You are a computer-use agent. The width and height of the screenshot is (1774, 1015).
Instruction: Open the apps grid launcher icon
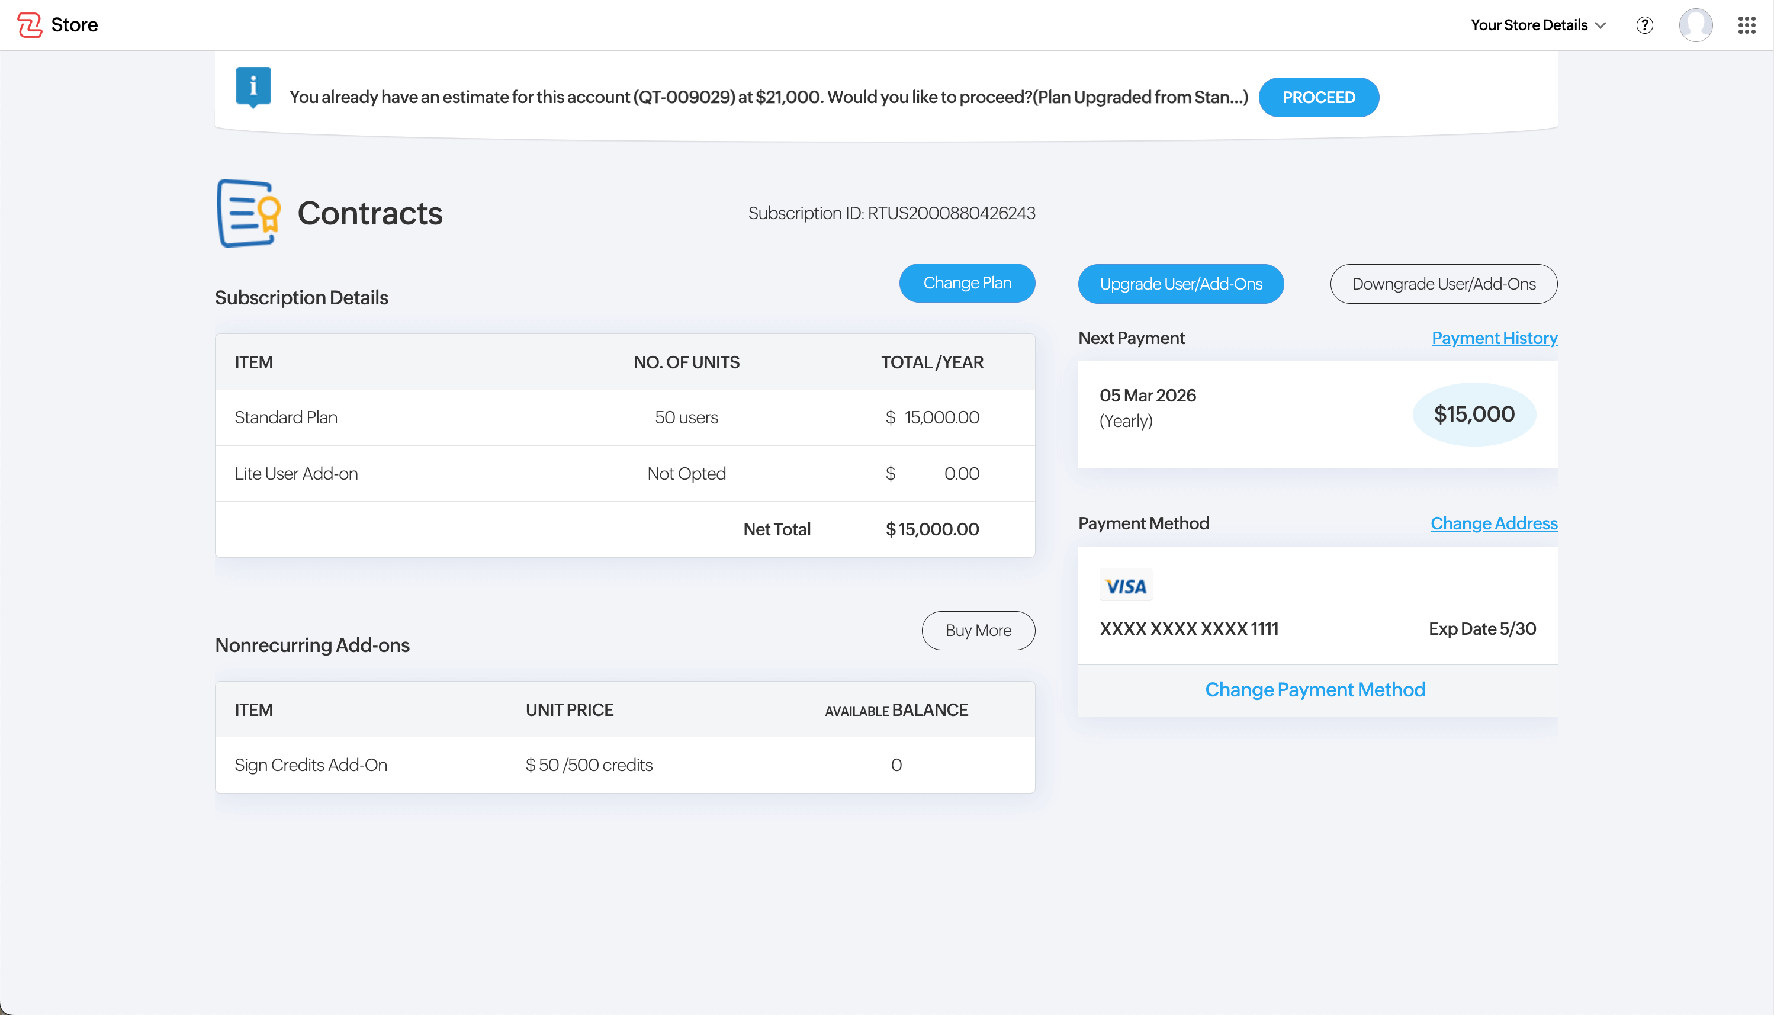pyautogui.click(x=1746, y=25)
